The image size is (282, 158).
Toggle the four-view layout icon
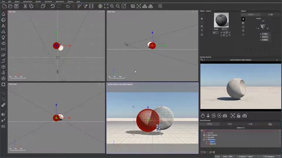[160, 6]
